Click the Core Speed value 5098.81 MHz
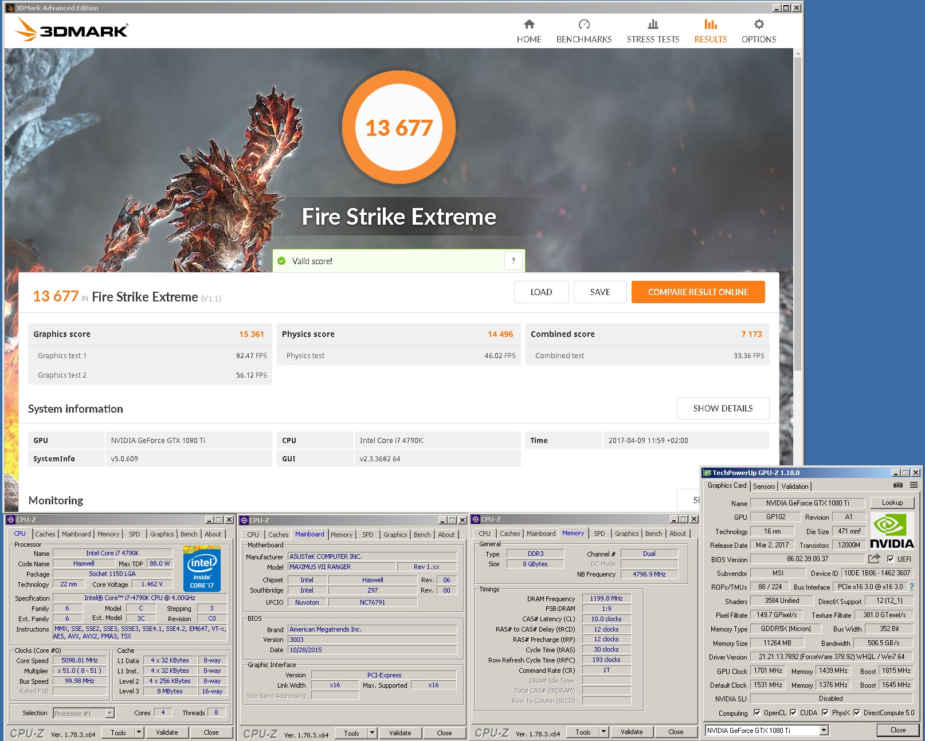Image resolution: width=925 pixels, height=741 pixels. [80, 660]
